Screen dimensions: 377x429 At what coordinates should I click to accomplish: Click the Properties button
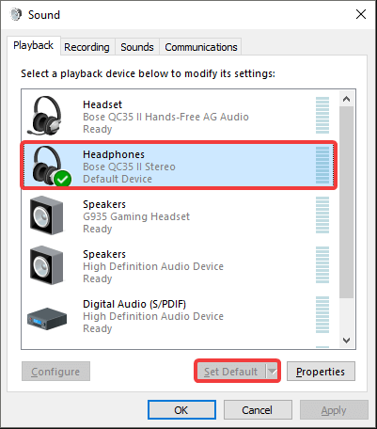click(321, 372)
